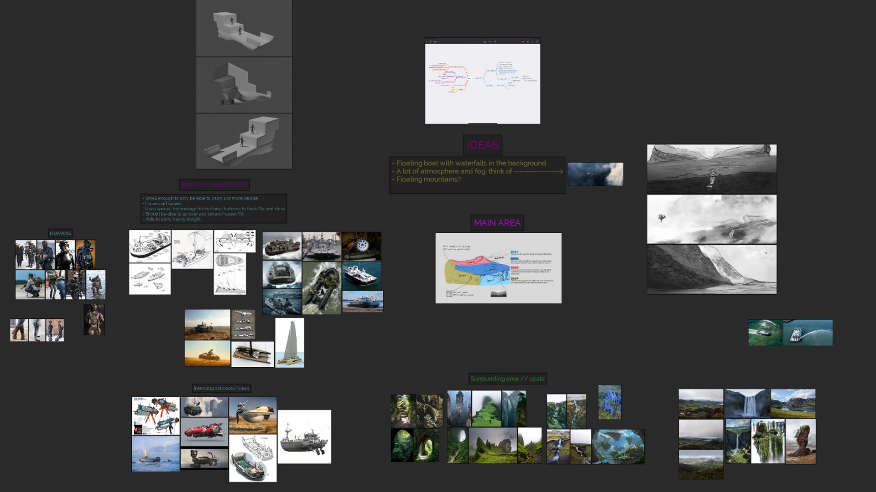Select the top 3D boat blockout render
The width and height of the screenshot is (876, 492).
pos(244,28)
